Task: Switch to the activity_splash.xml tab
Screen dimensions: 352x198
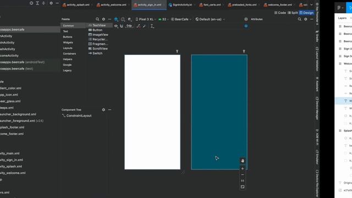Action: click(78, 5)
